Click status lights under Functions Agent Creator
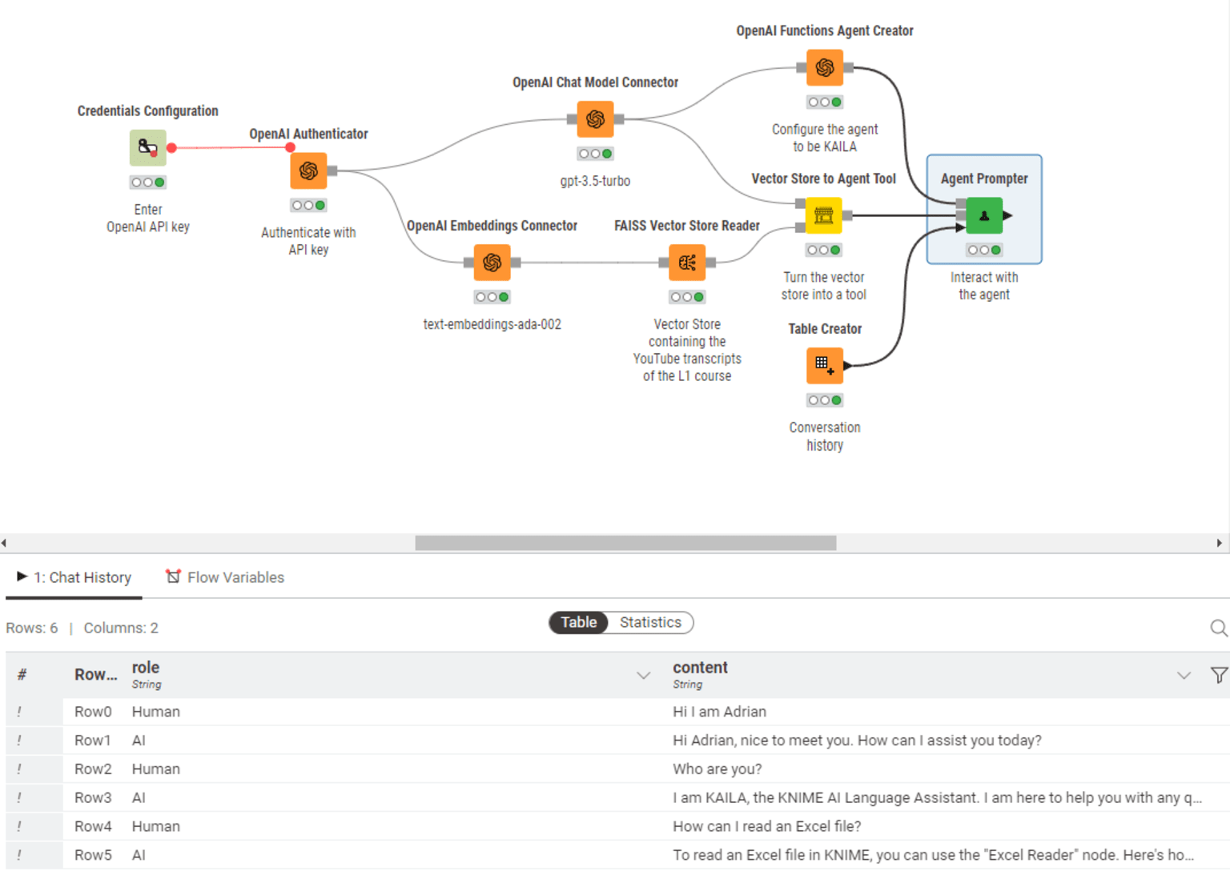This screenshot has height=883, width=1230. tap(825, 102)
